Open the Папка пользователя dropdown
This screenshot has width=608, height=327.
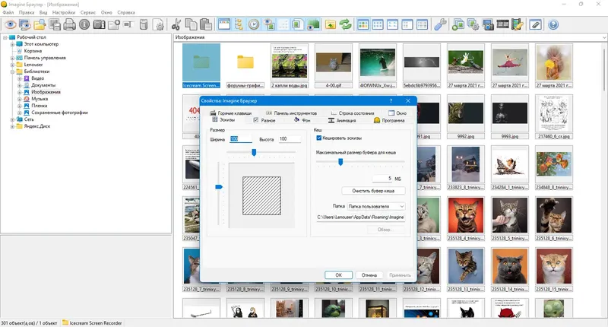(376, 205)
